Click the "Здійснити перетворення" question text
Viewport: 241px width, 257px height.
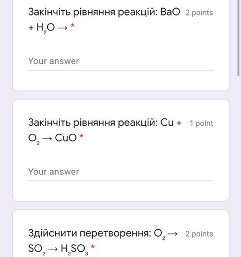pyautogui.click(x=89, y=233)
